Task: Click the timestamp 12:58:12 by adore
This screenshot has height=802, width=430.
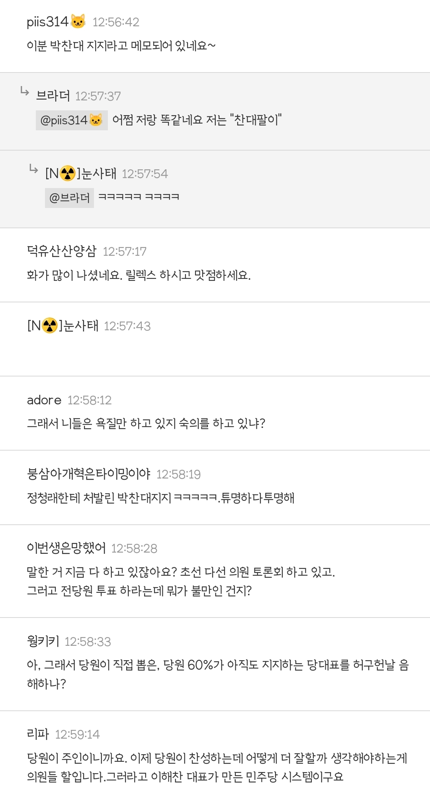Action: 90,400
